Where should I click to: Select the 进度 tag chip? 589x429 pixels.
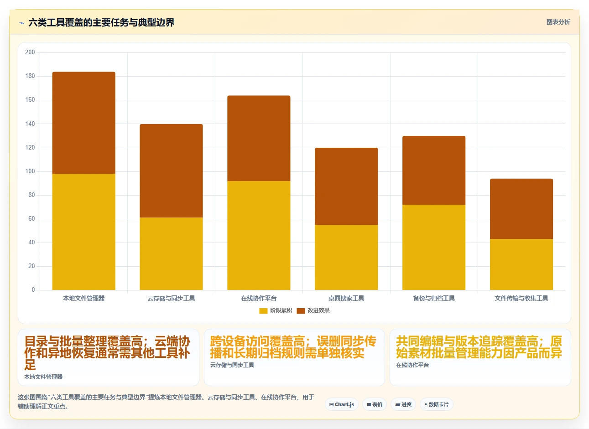[403, 404]
